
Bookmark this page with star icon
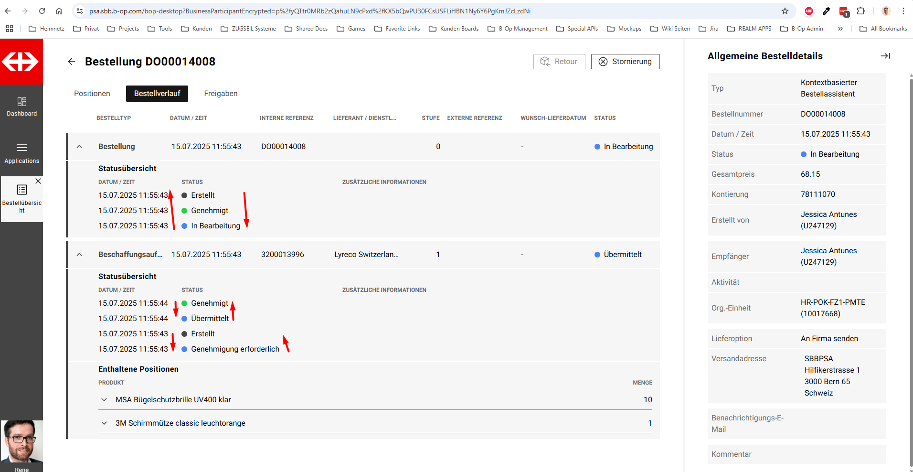pos(785,11)
